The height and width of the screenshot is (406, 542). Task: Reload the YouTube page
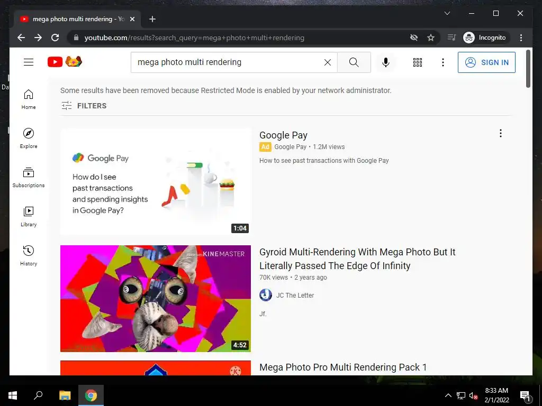(55, 38)
